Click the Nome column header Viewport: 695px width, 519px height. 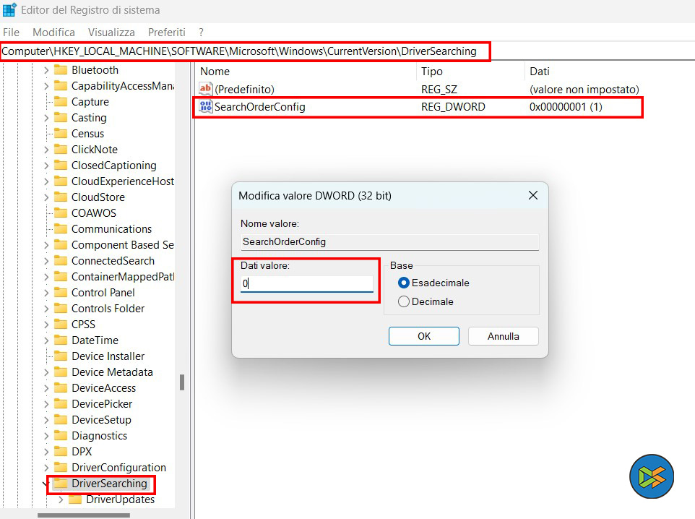pos(305,72)
